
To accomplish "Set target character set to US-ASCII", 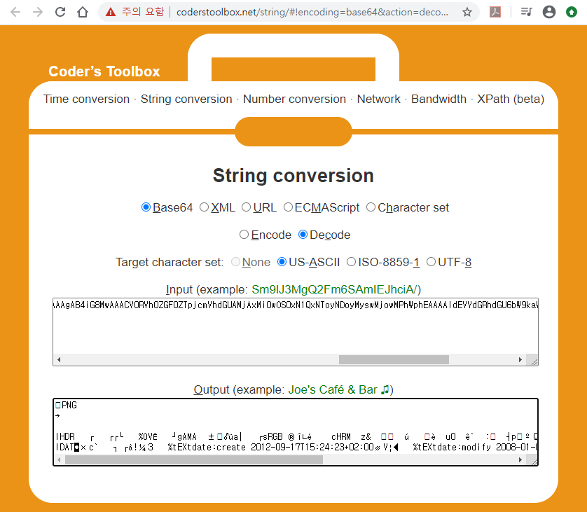I will click(x=282, y=262).
